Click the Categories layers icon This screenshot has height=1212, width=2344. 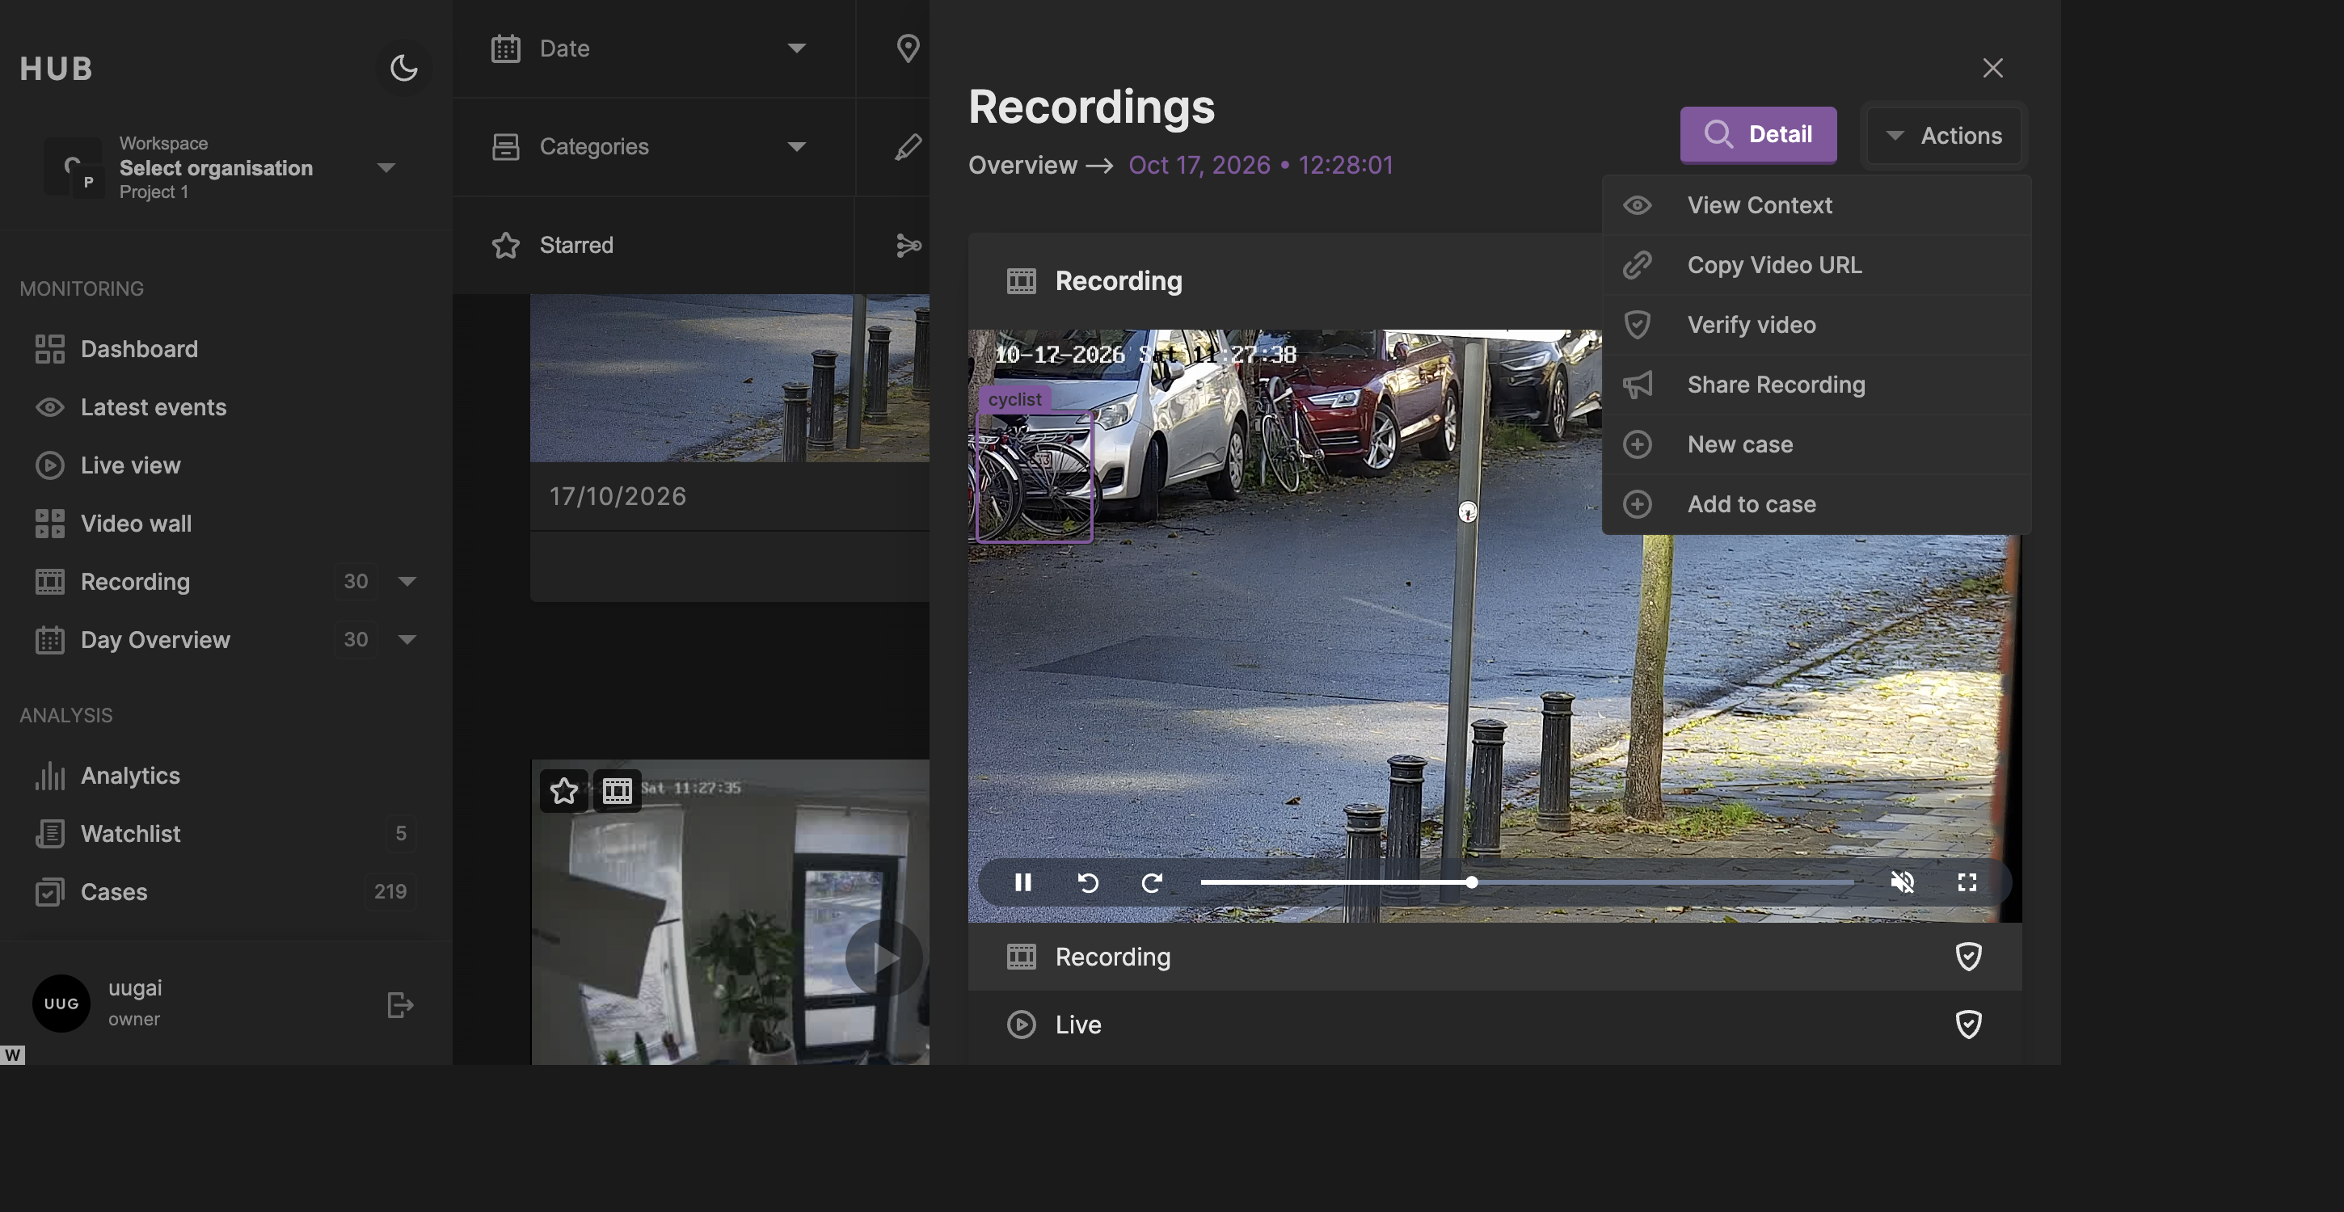tap(505, 146)
